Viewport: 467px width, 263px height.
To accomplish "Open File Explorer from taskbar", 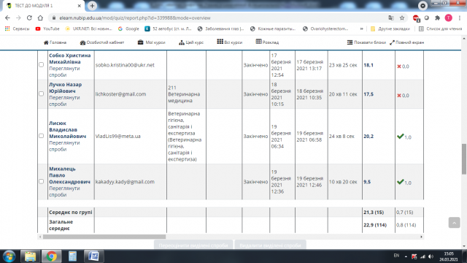I will point(30,256).
